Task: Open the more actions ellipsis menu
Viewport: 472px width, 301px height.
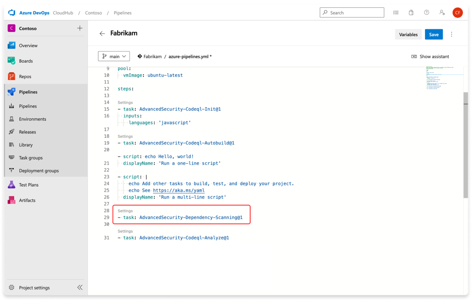Action: [451, 34]
